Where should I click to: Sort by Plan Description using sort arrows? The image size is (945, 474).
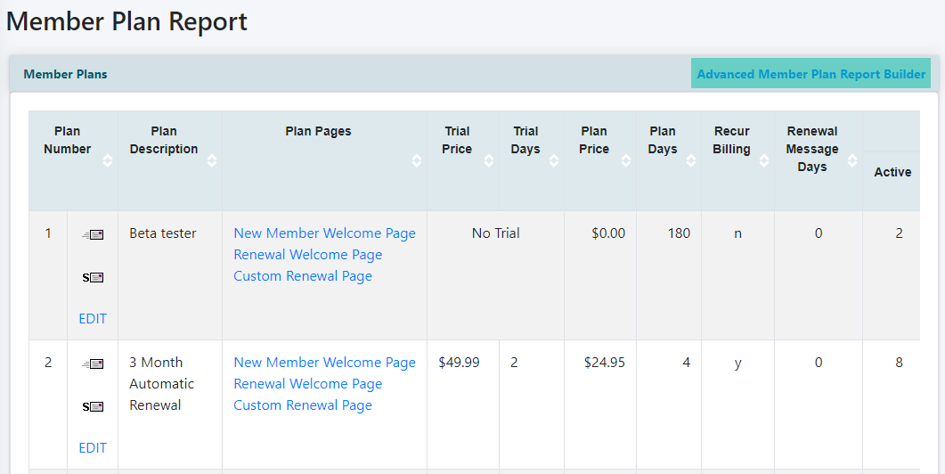click(x=212, y=160)
